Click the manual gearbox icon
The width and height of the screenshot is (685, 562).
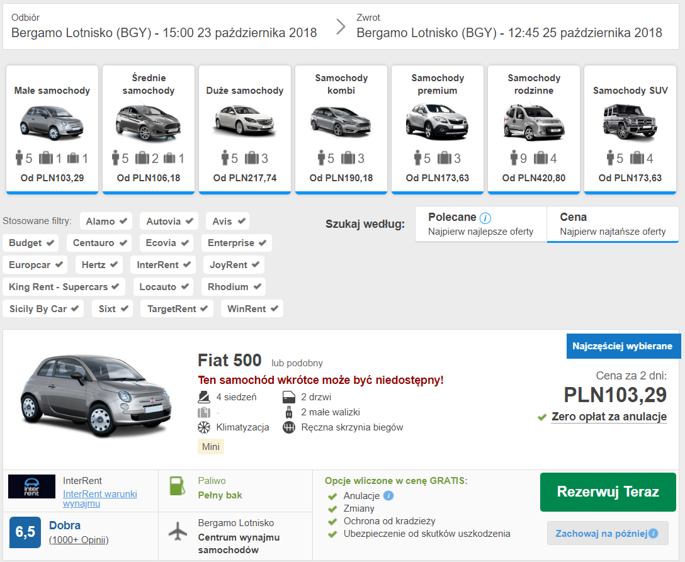point(289,427)
